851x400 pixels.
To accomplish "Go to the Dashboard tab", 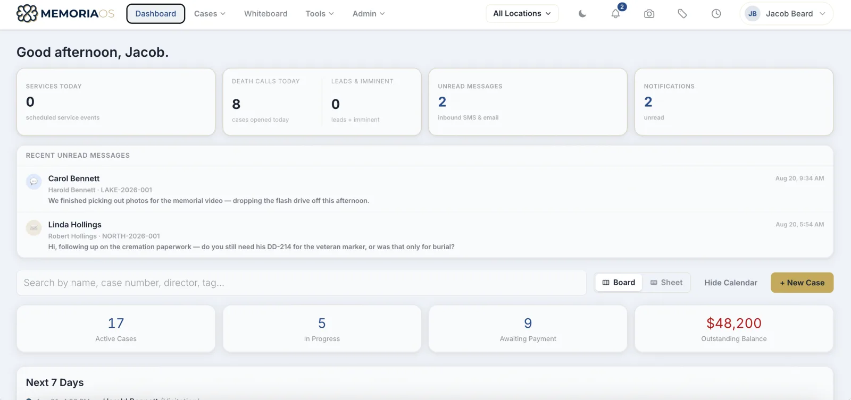I will [x=155, y=14].
